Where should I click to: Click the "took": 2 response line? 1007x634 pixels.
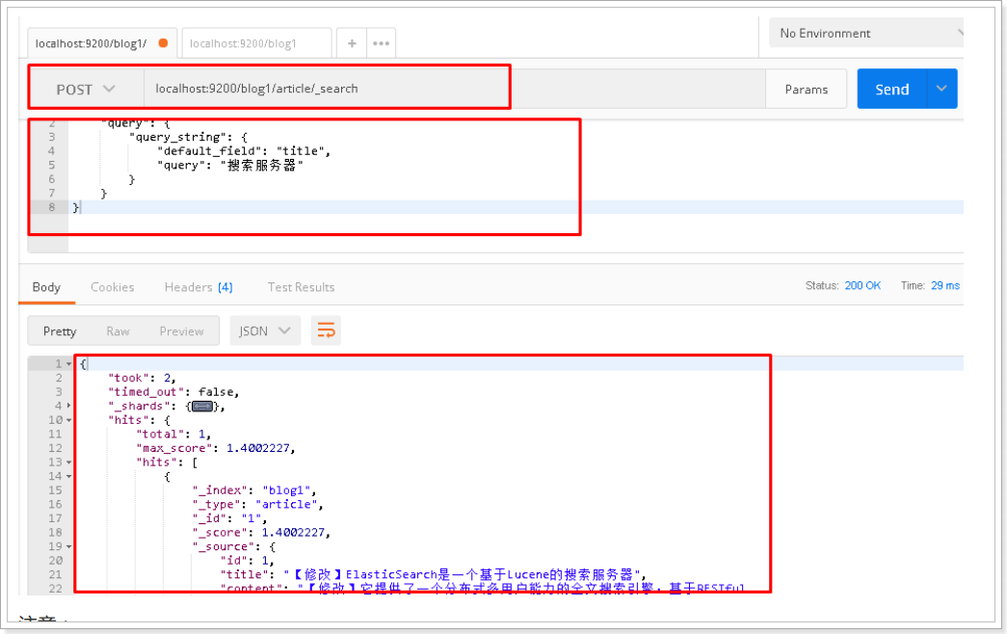pos(142,378)
